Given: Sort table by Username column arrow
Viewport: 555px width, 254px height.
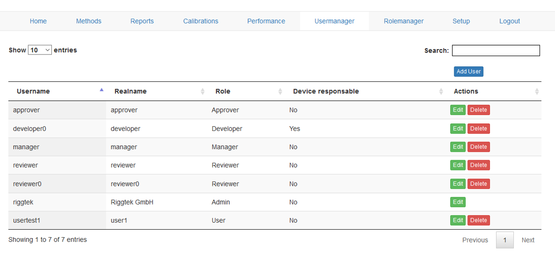Looking at the screenshot, I should click(101, 90).
